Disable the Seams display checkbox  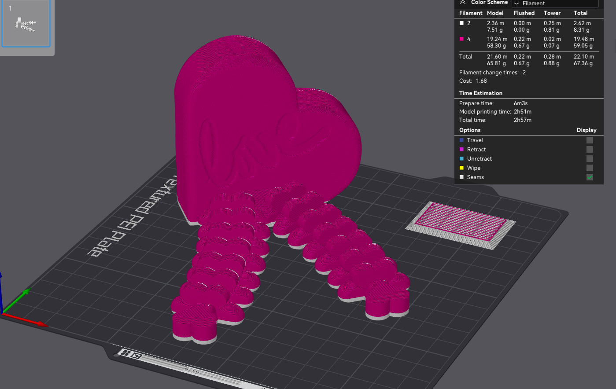point(590,177)
